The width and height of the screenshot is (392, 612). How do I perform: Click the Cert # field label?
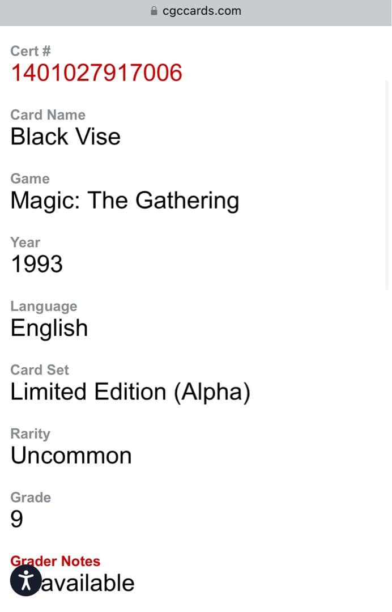pyautogui.click(x=30, y=51)
